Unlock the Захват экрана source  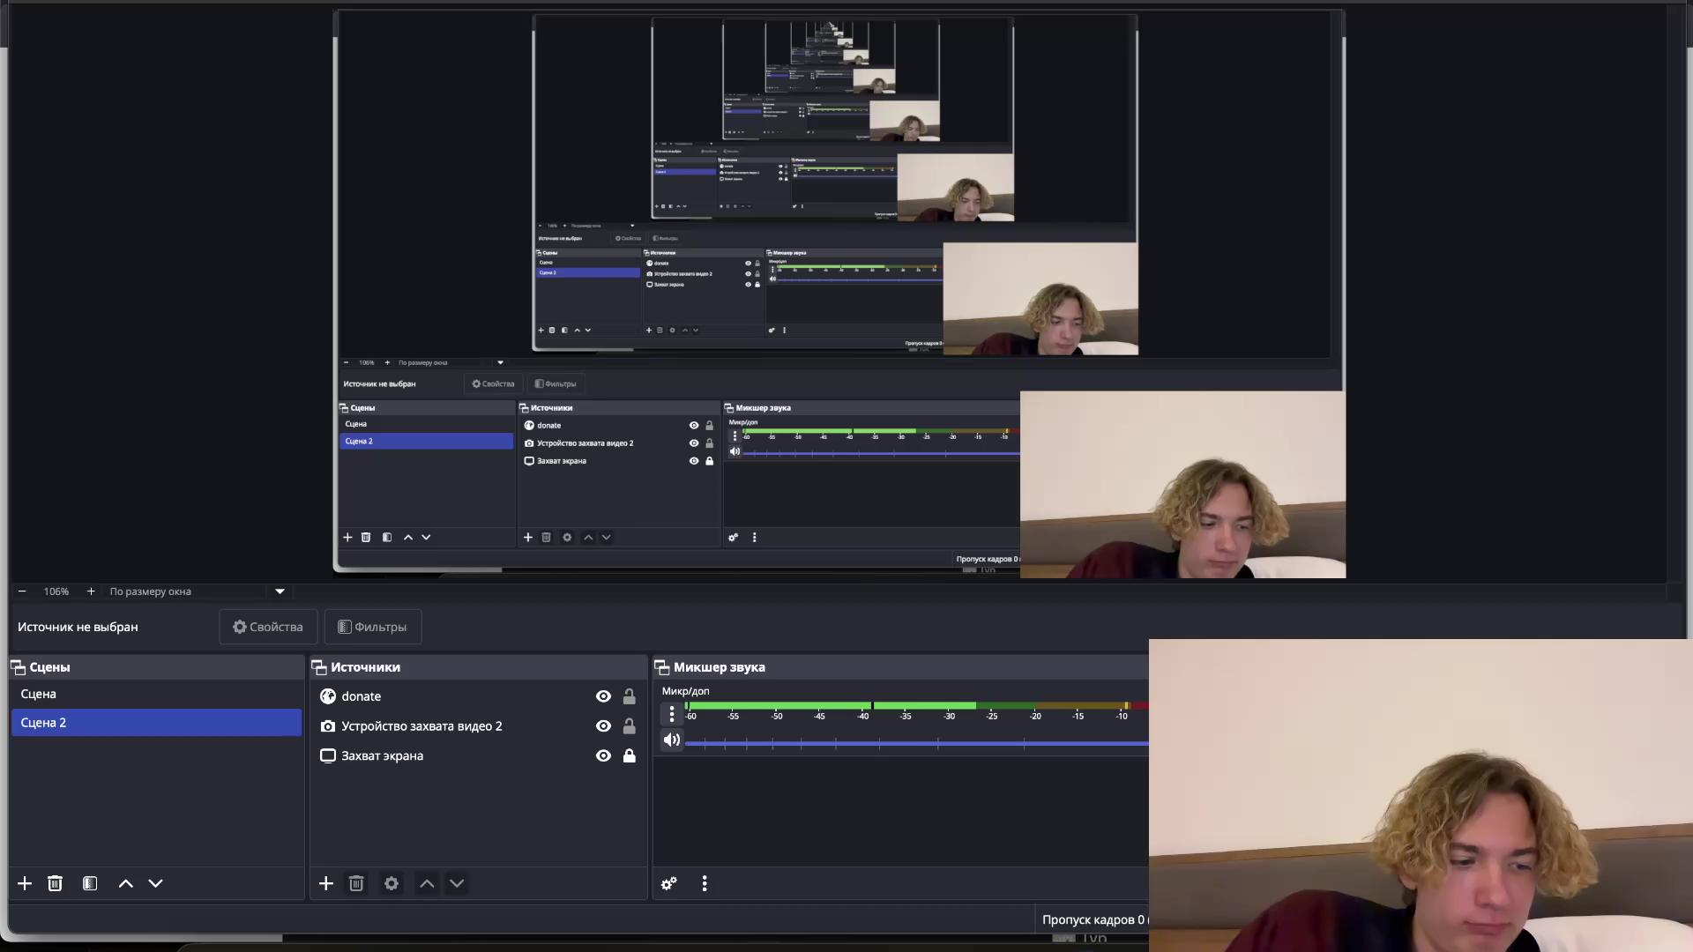(x=630, y=755)
